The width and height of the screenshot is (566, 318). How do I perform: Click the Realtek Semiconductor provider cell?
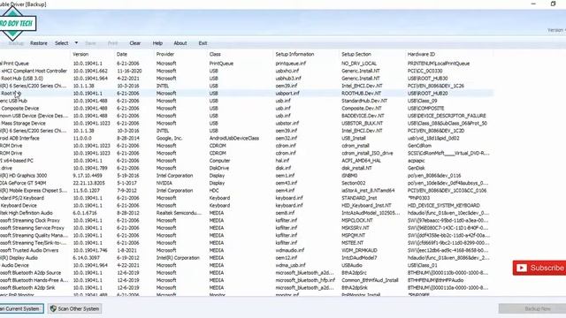179,213
